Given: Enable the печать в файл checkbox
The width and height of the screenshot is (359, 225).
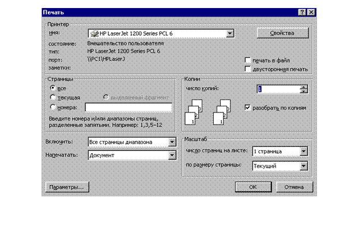Looking at the screenshot, I should coord(248,60).
